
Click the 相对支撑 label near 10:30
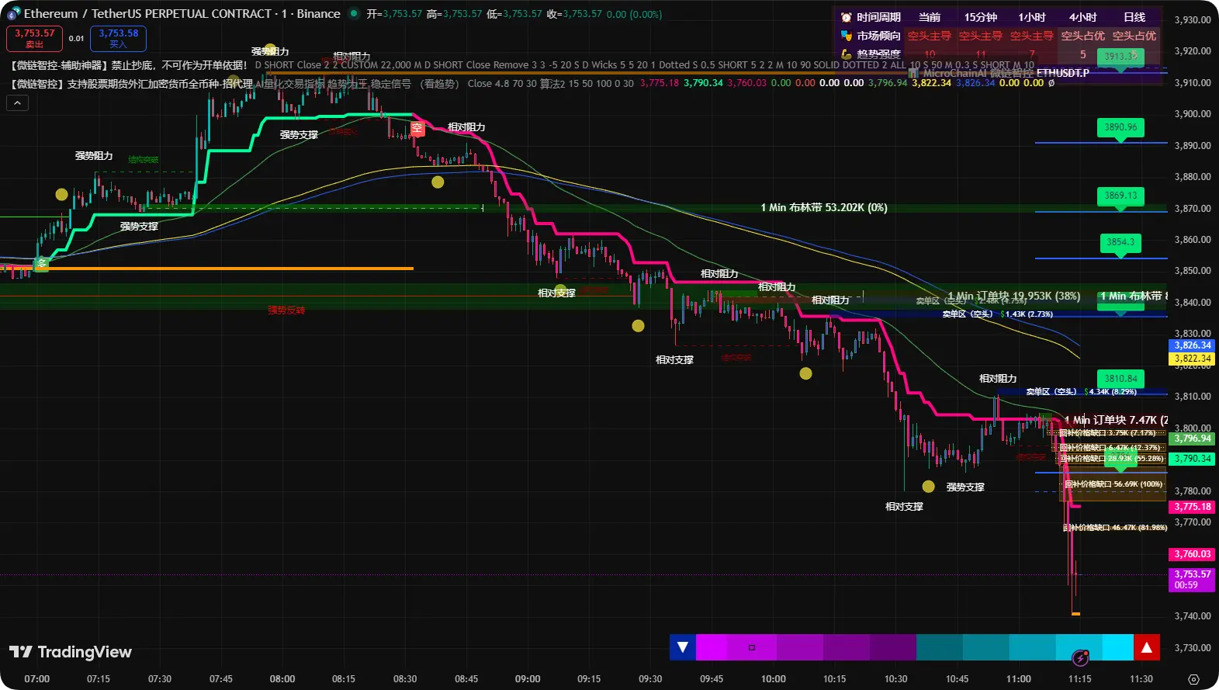click(x=905, y=507)
